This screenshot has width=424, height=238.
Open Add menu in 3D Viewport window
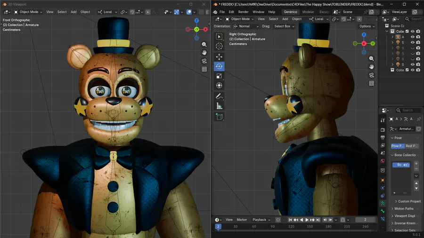point(73,12)
